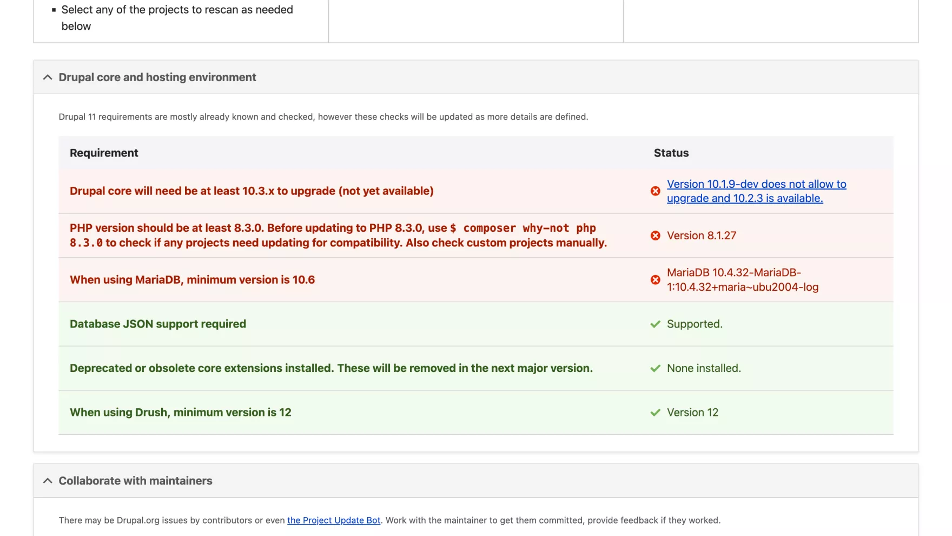Click the Status column header
Viewport: 952px width, 536px height.
point(671,153)
